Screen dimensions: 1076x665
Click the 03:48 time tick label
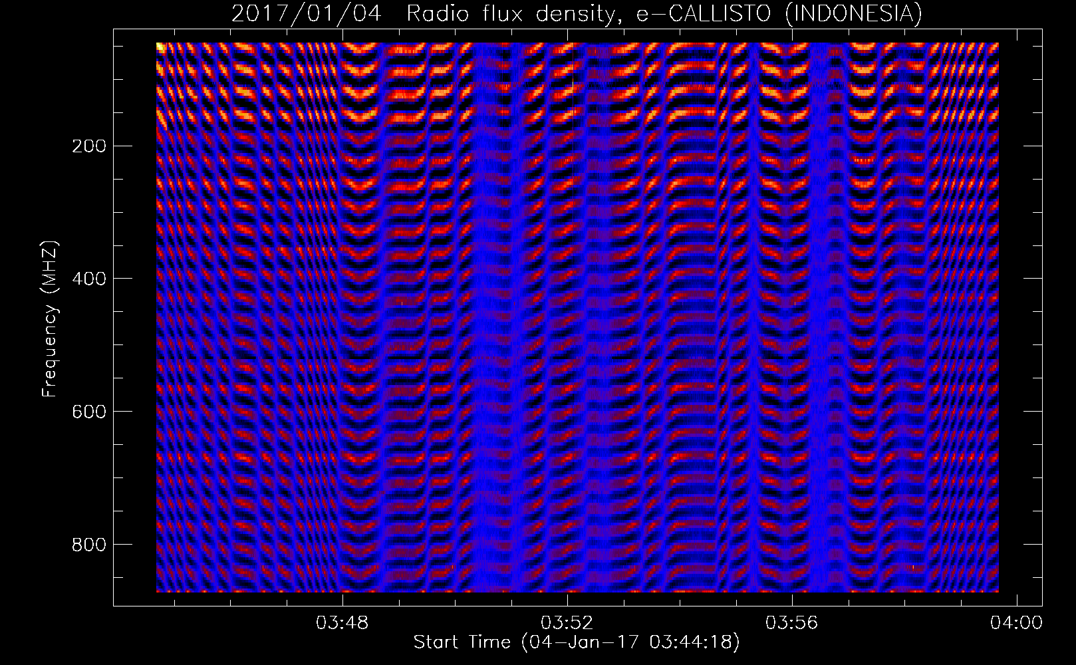[x=342, y=623]
